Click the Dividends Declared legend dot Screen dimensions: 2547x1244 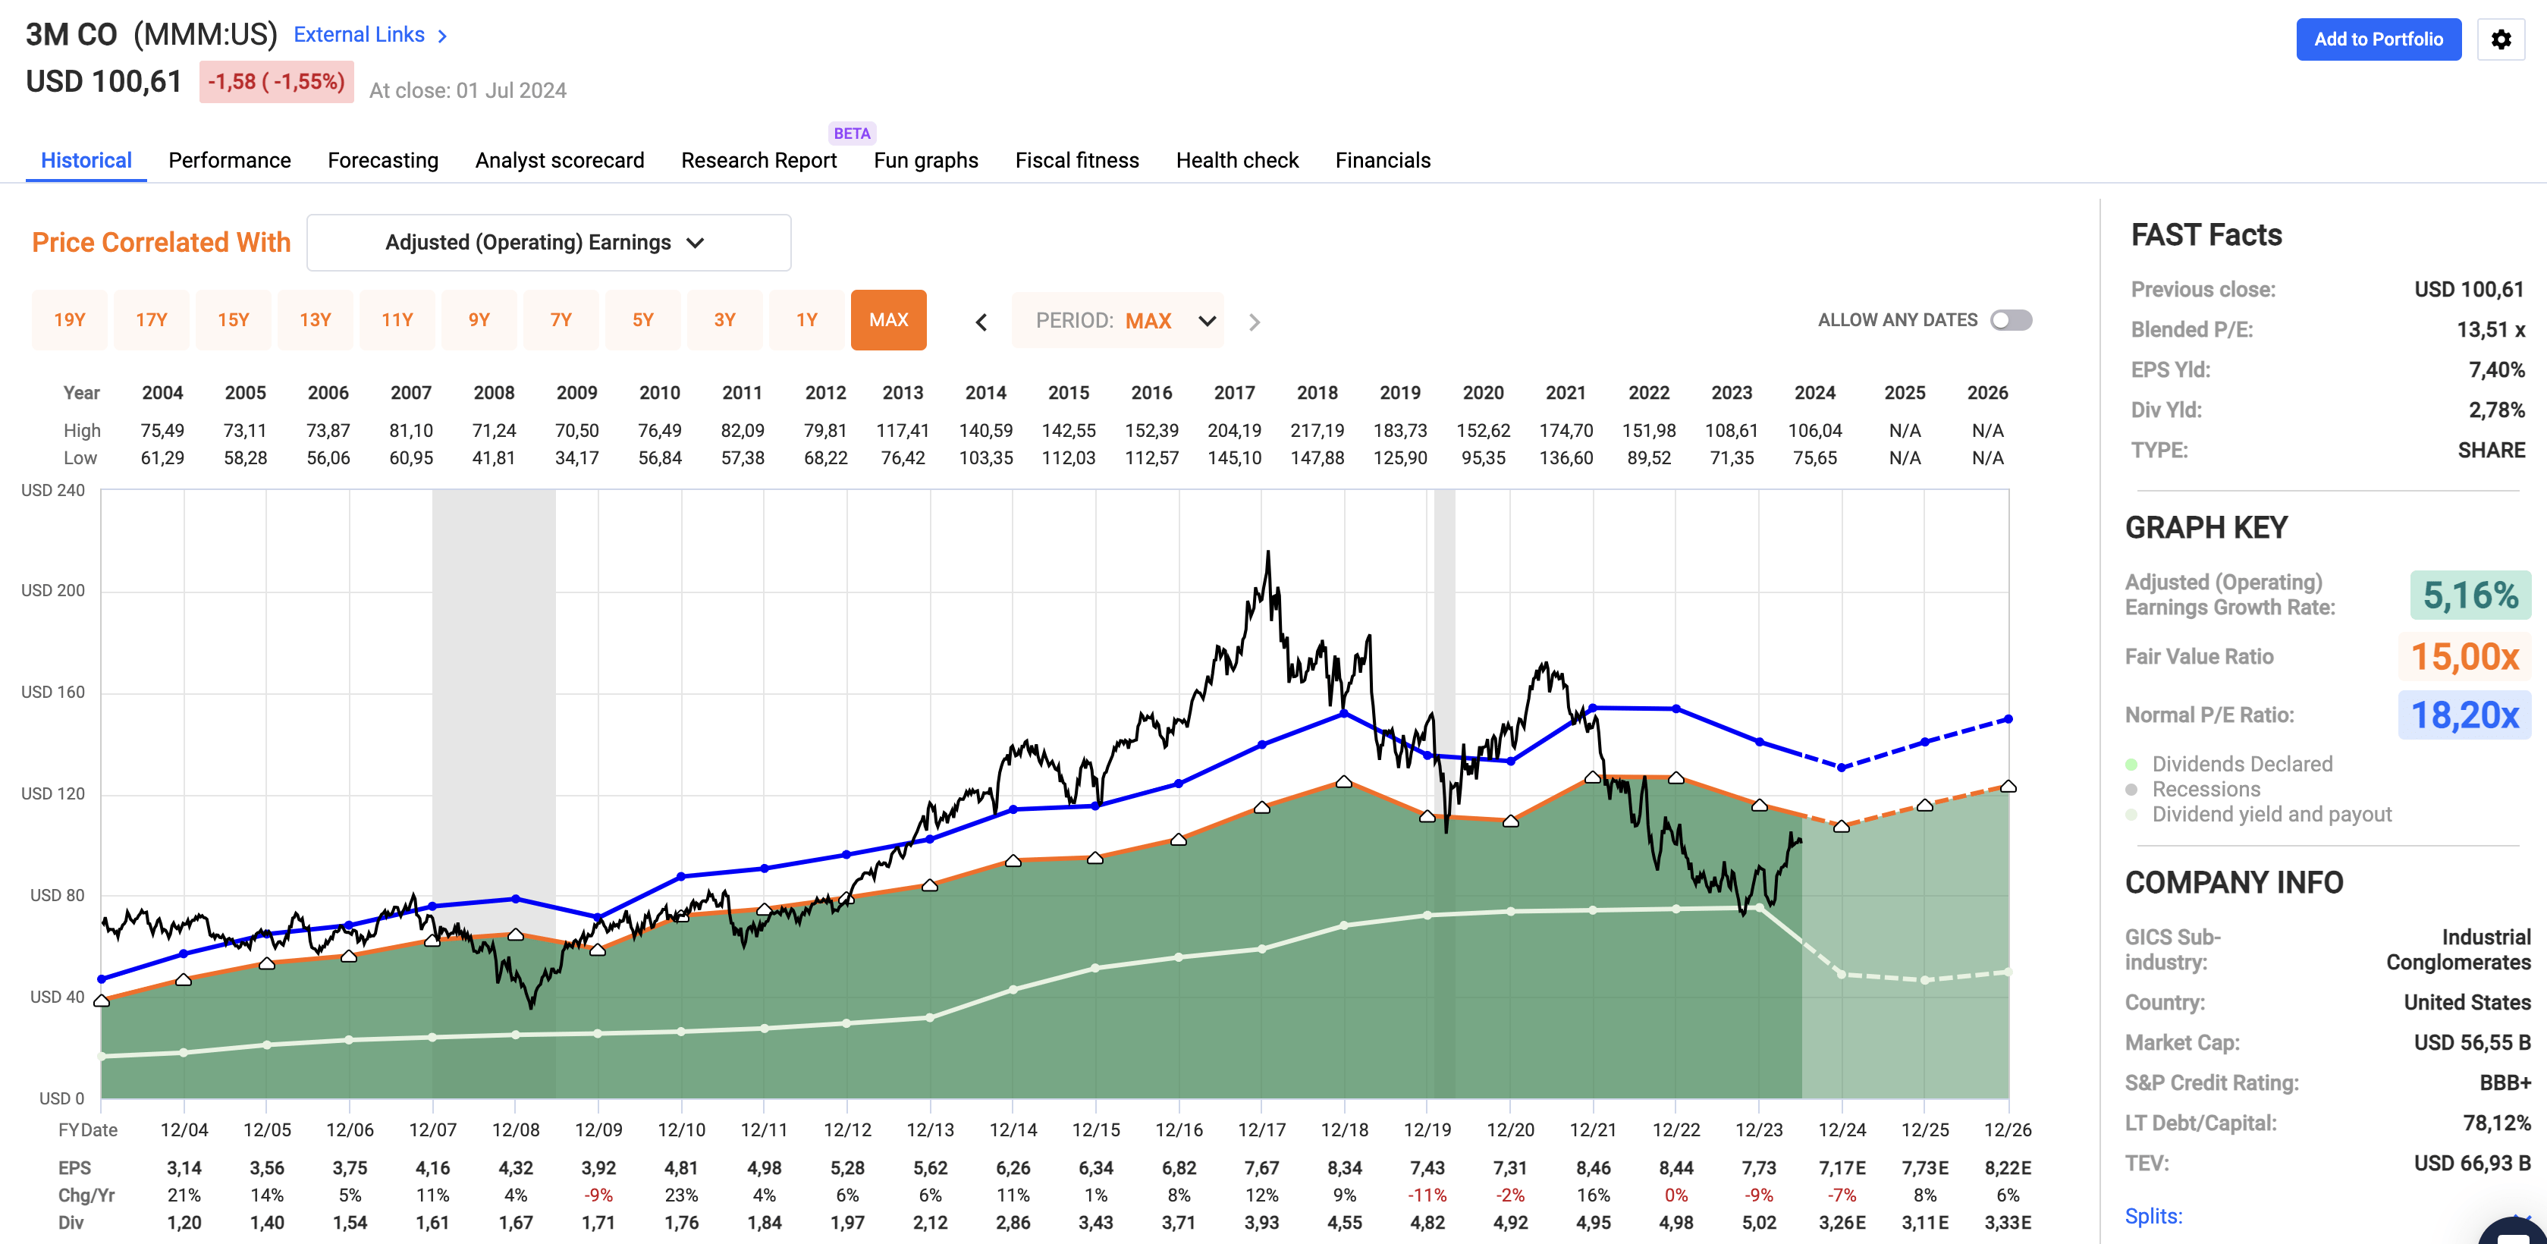click(2131, 765)
